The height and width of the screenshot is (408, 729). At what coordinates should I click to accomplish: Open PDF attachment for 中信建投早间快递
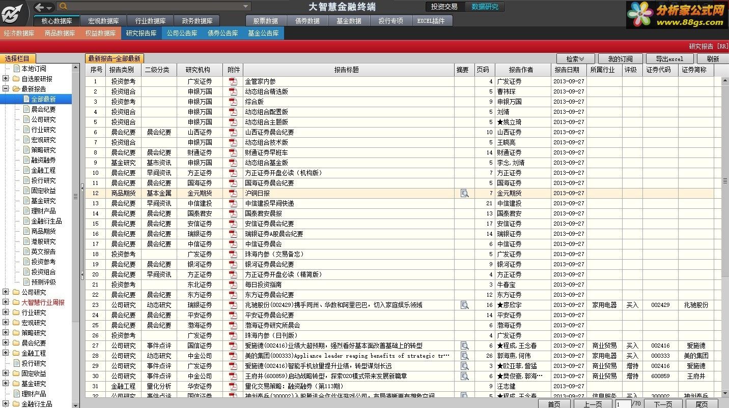coord(233,203)
